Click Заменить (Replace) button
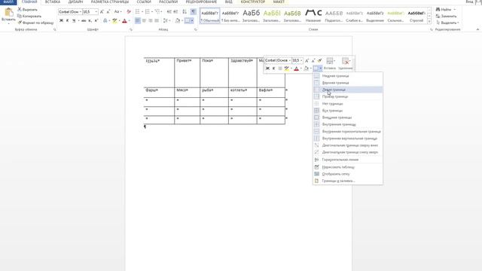The image size is (482, 271). (x=447, y=16)
